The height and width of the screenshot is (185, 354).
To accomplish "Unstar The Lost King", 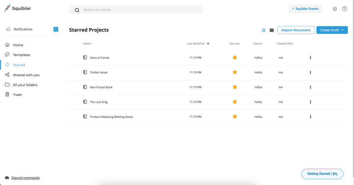I will pos(235,102).
